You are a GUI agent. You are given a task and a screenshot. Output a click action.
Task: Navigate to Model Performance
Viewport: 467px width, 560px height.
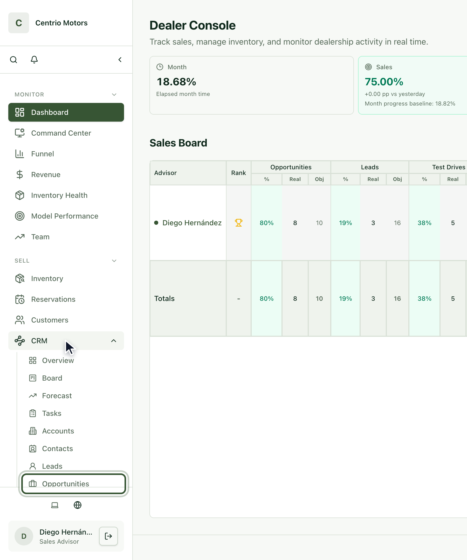66,216
